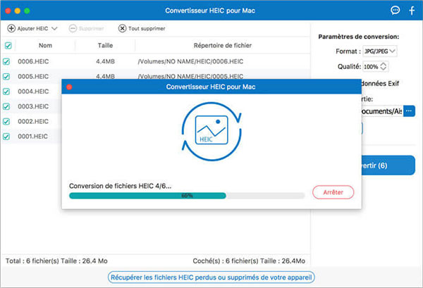Open the Facebook icon in title bar
423x288 pixels.
(412, 11)
